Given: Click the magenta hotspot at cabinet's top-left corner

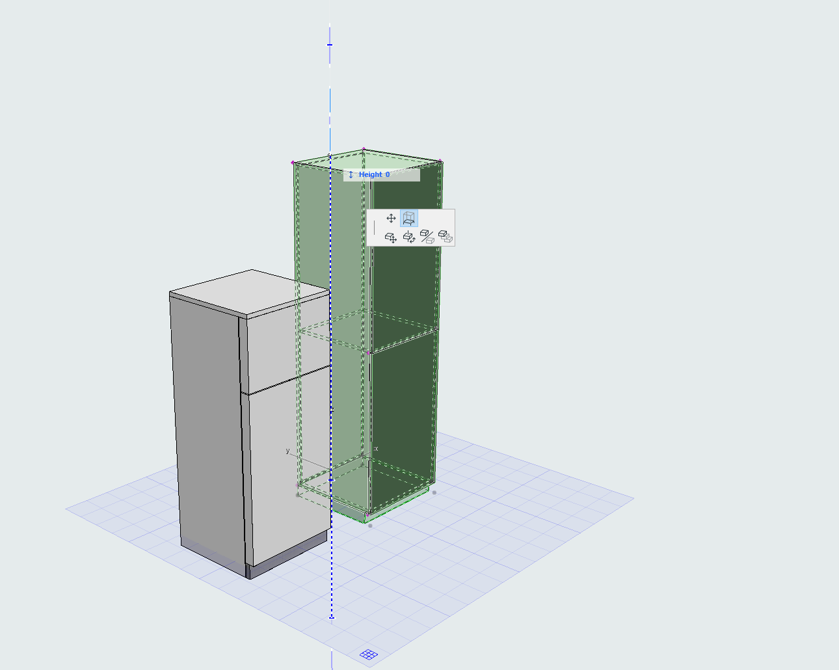Looking at the screenshot, I should click(293, 162).
